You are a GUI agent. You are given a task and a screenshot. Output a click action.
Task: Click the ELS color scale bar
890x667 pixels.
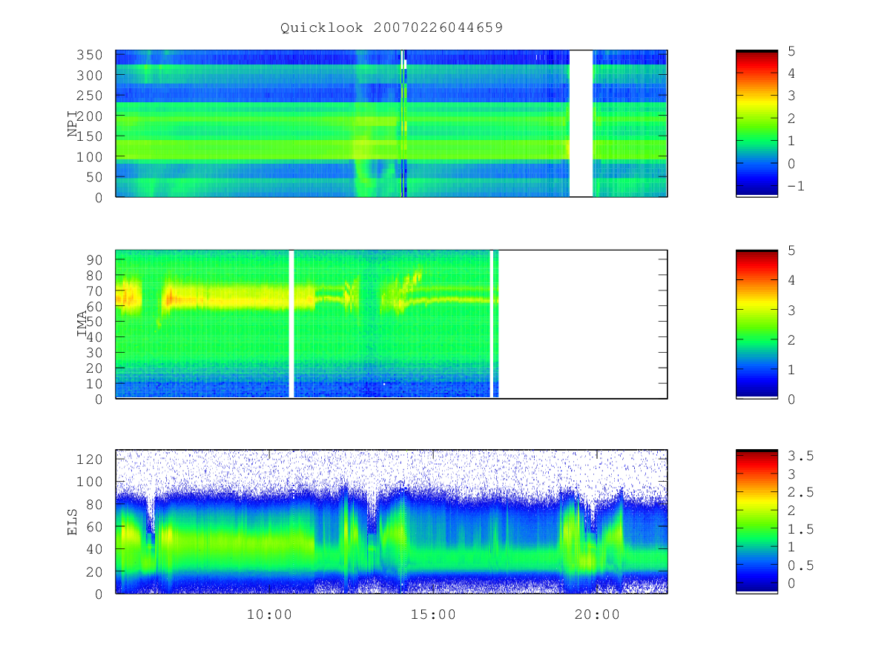(x=756, y=522)
